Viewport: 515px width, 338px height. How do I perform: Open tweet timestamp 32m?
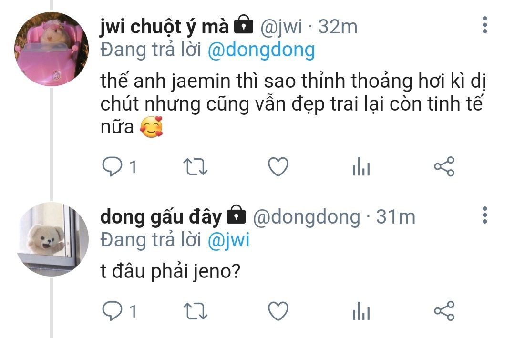338,27
